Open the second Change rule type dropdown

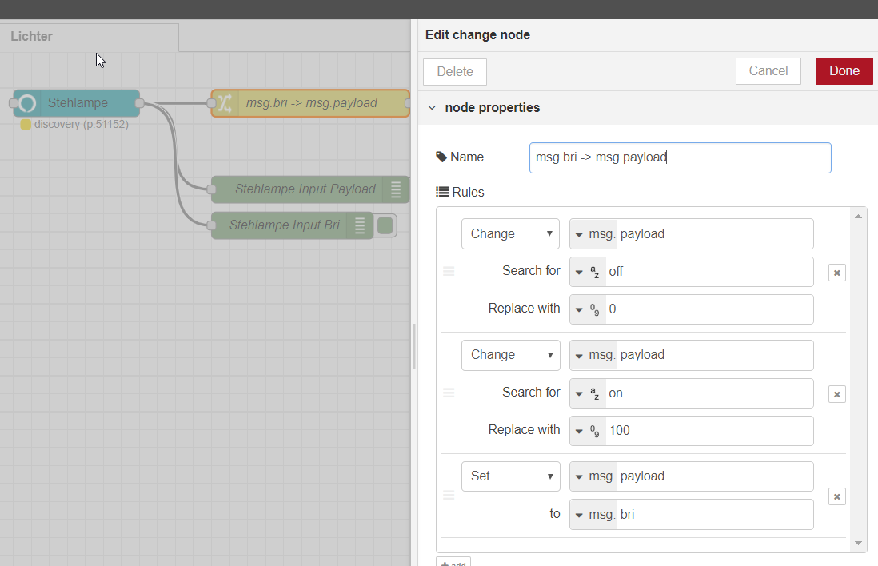tap(510, 355)
